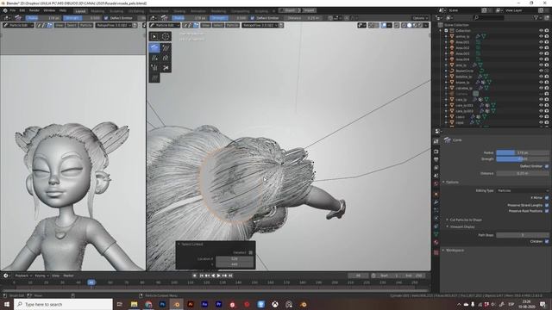
Task: Open the Scene properties tab
Action: coord(436,176)
